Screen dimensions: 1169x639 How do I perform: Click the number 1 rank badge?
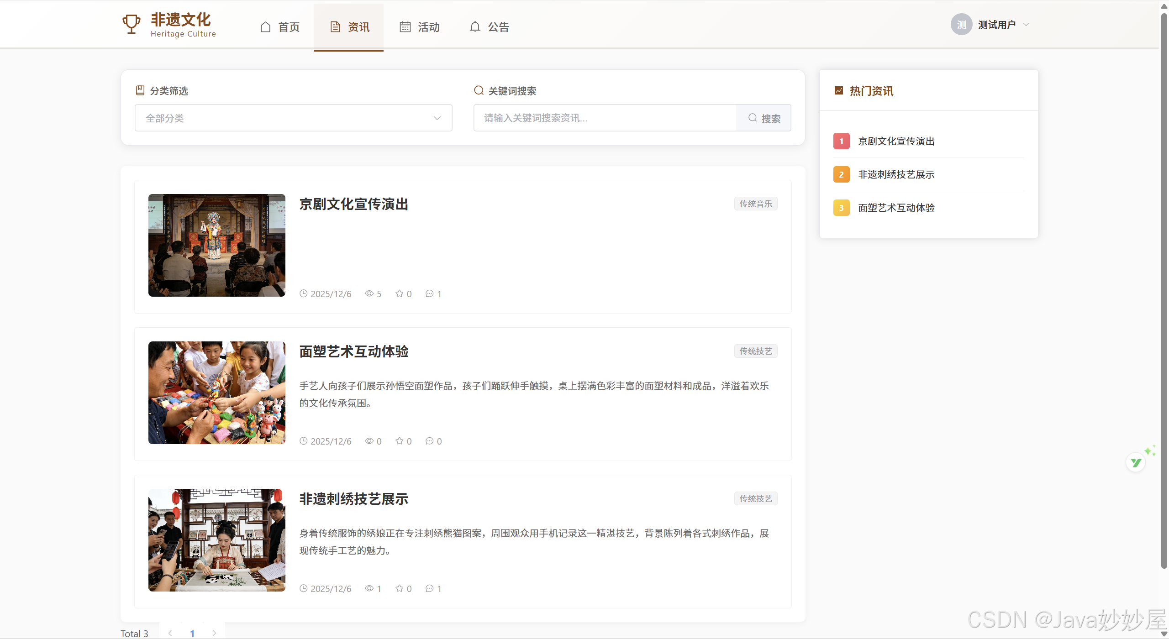click(x=841, y=141)
